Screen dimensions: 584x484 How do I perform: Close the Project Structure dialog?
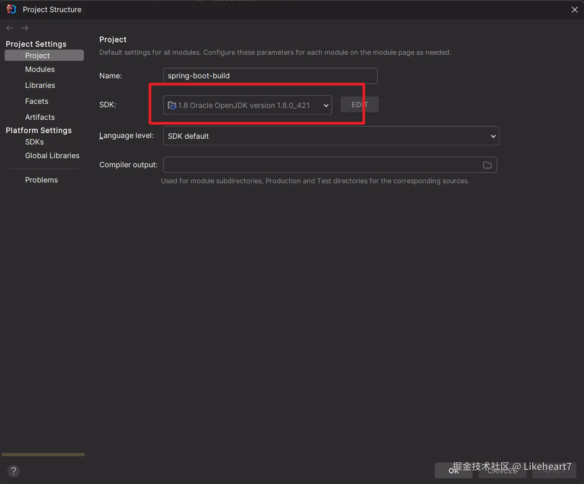(574, 10)
